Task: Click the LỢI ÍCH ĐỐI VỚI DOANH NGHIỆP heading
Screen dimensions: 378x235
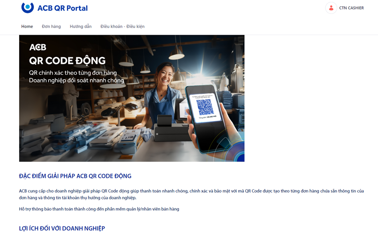Action: (x=62, y=228)
